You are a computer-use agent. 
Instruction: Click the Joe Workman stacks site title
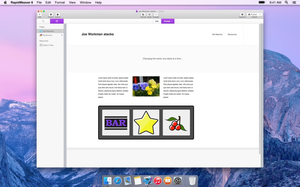(98, 34)
